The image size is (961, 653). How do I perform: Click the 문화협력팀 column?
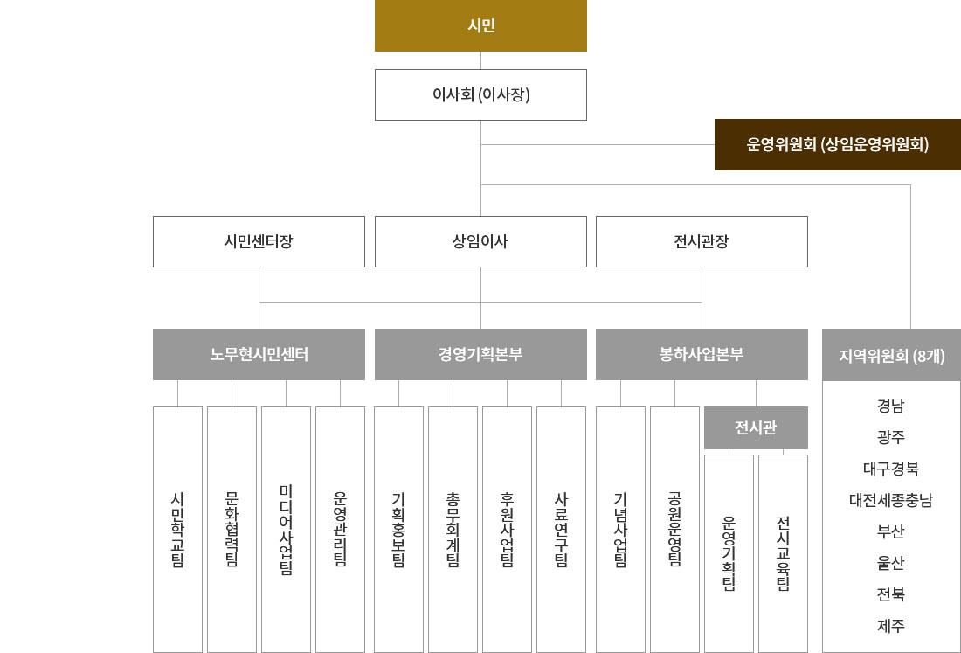(x=232, y=529)
